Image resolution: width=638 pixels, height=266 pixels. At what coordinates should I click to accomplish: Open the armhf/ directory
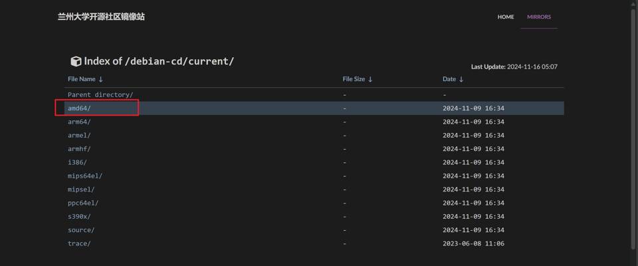tap(79, 149)
